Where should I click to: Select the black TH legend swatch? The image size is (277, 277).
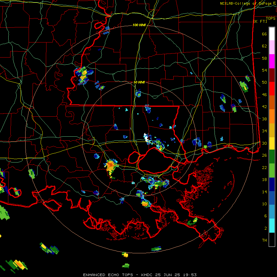click(x=272, y=239)
